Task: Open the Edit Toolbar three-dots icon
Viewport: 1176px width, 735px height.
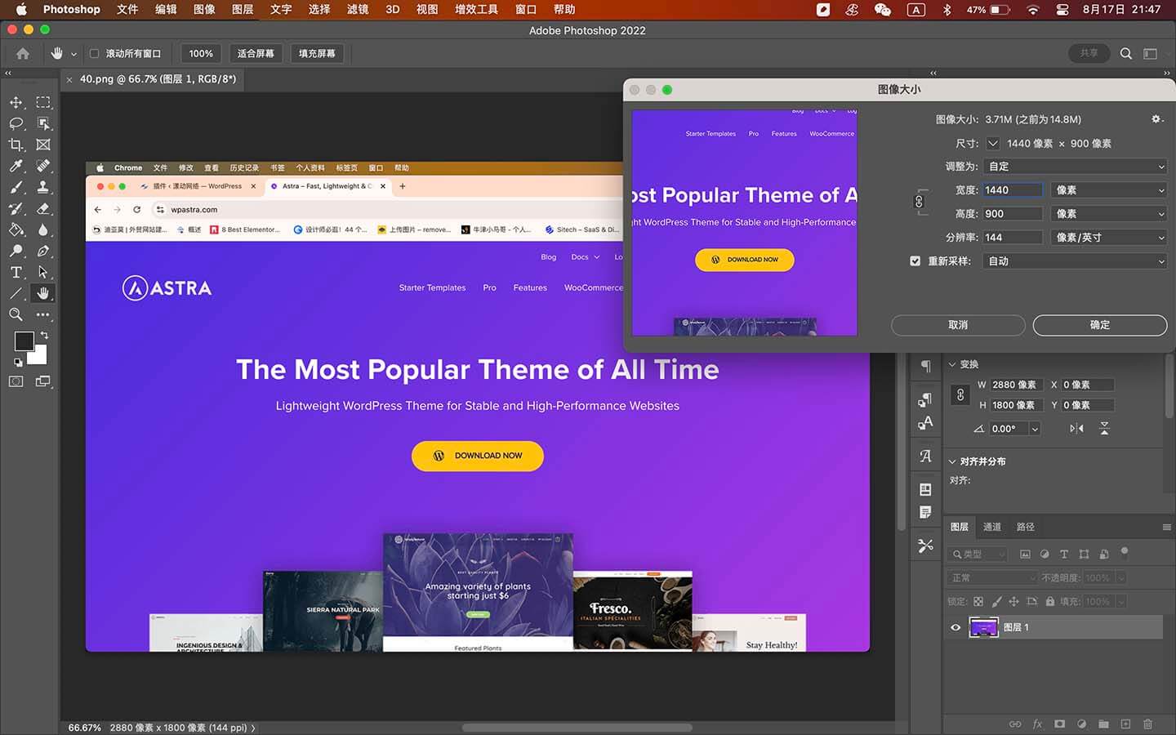Action: [x=43, y=314]
